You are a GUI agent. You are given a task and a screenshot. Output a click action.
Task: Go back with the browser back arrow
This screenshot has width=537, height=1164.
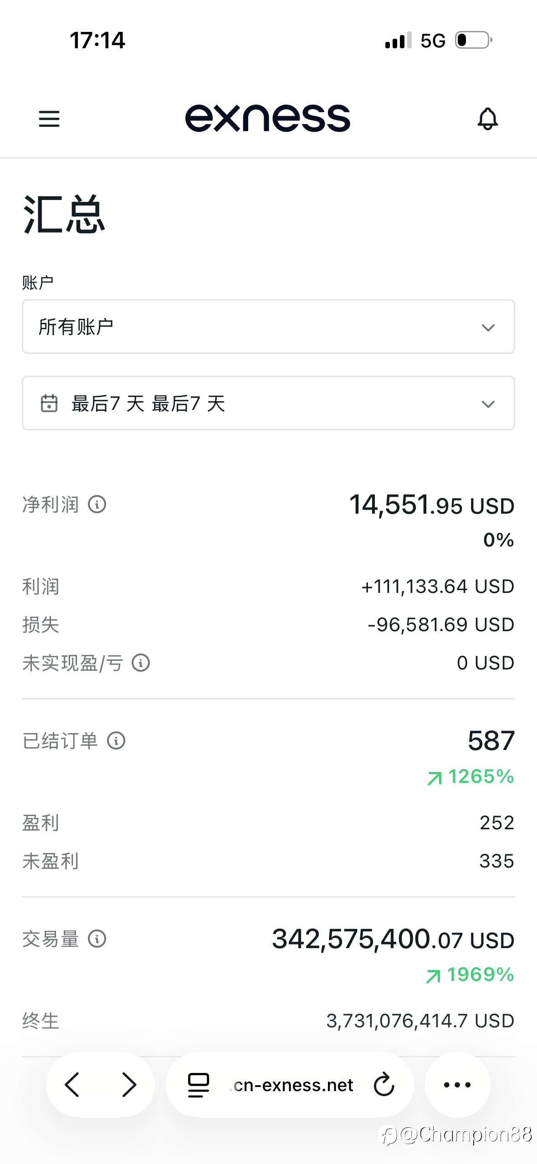pos(72,1085)
